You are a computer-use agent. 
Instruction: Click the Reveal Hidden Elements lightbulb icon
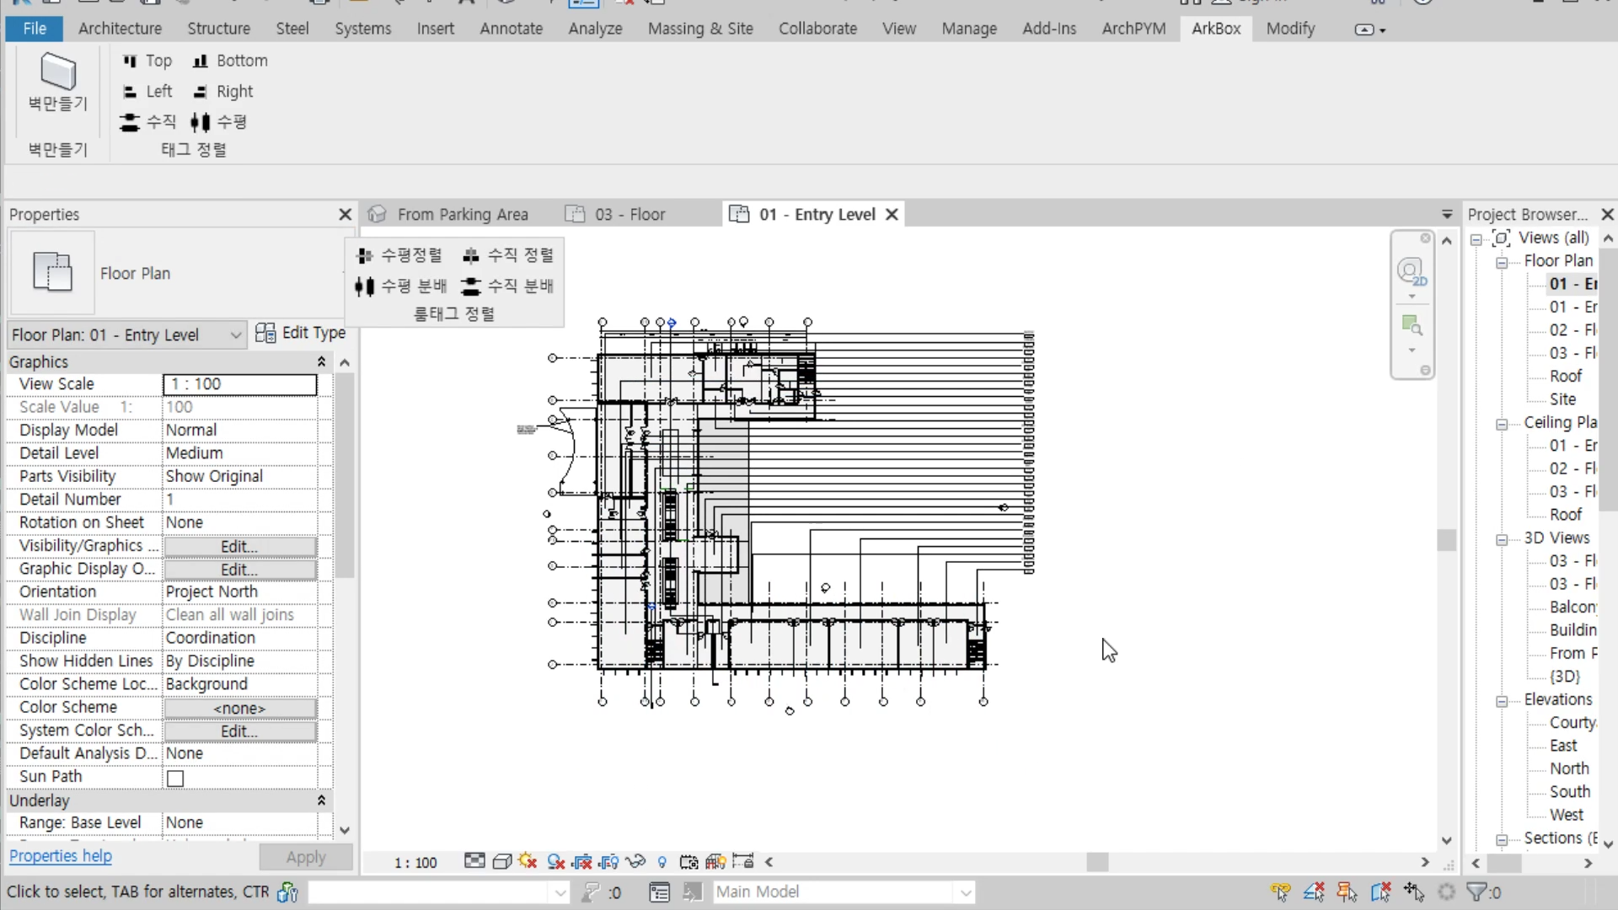[x=662, y=862]
